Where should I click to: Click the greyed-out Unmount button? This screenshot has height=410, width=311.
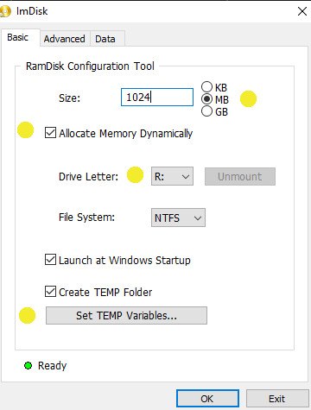pos(240,176)
